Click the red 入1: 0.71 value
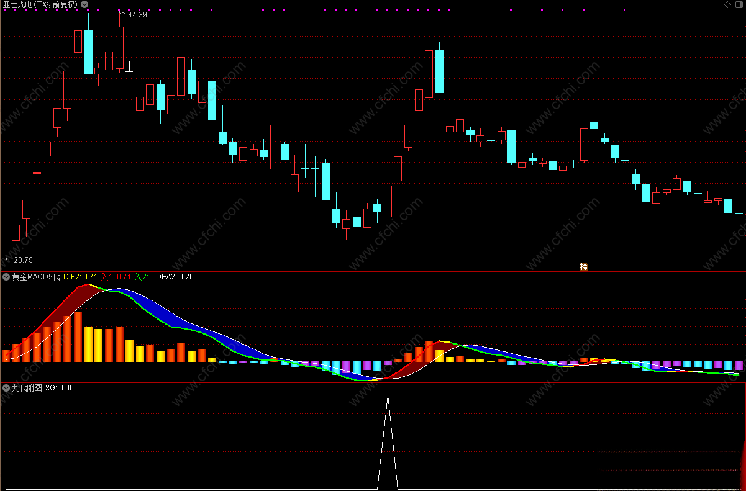The width and height of the screenshot is (746, 491). (116, 277)
